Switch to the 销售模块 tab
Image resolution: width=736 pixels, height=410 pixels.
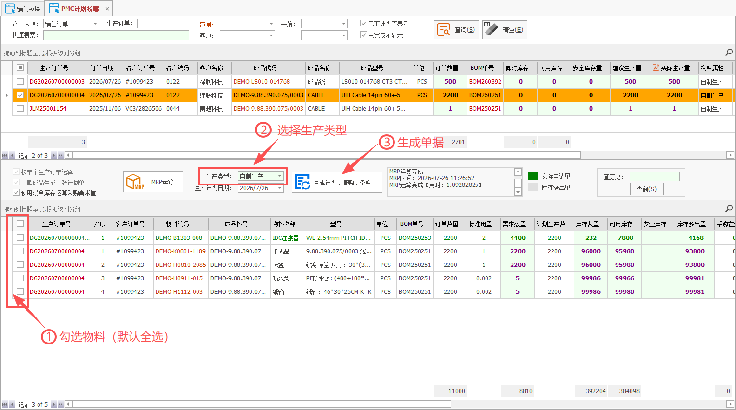(x=23, y=9)
